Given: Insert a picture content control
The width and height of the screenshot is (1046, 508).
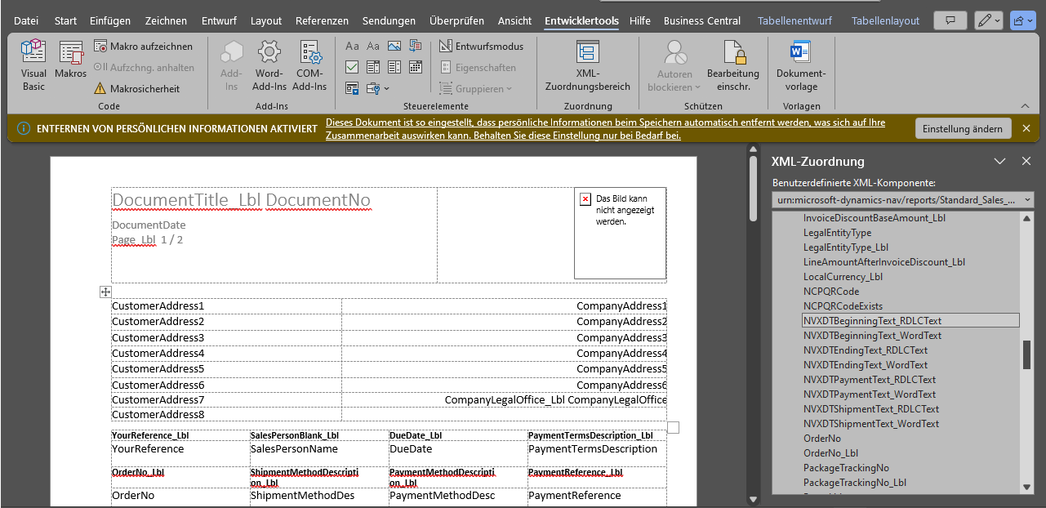Looking at the screenshot, I should point(394,47).
